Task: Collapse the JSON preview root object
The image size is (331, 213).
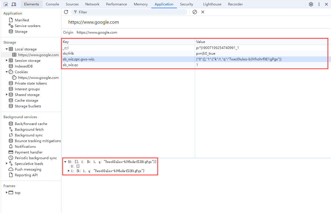Action: coord(65,162)
